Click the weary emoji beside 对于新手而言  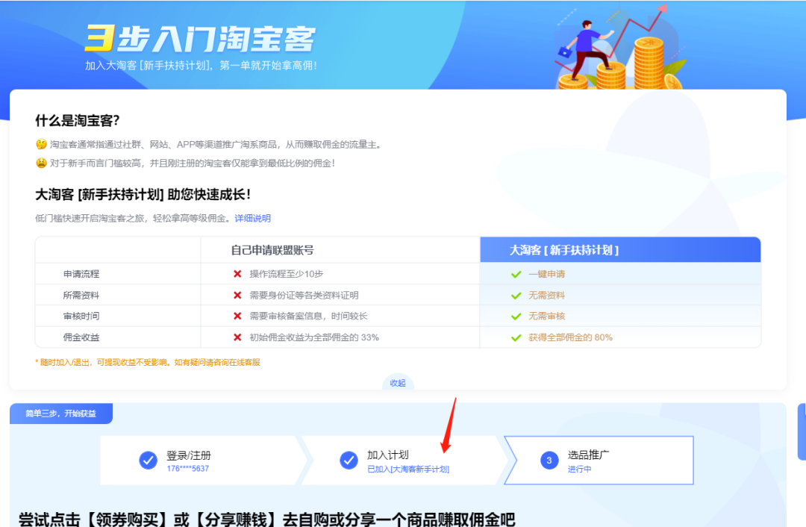pyautogui.click(x=41, y=163)
